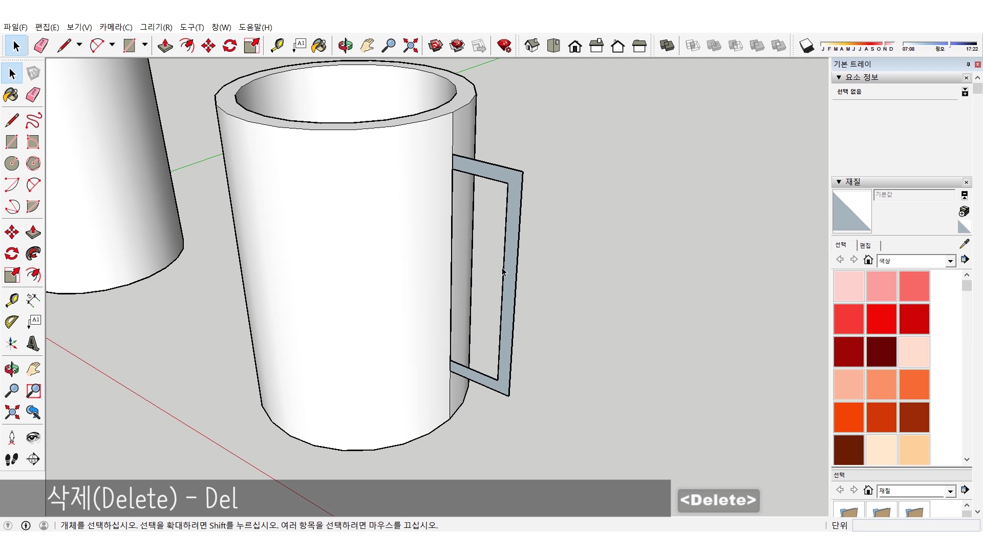The height and width of the screenshot is (553, 983).
Task: Select the Orbit tool in top toolbar
Action: pyautogui.click(x=345, y=46)
